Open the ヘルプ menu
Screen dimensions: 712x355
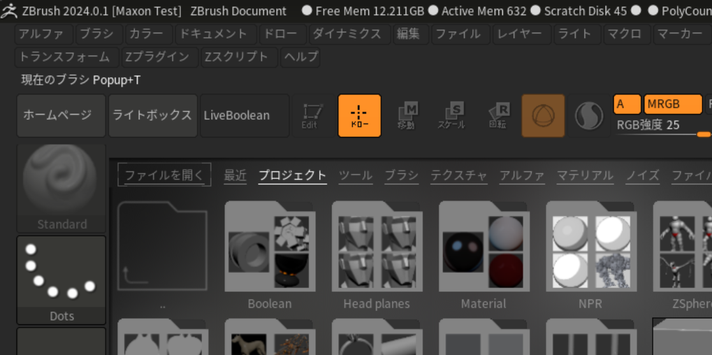pyautogui.click(x=301, y=57)
